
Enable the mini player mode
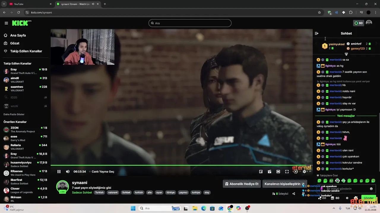(261, 172)
